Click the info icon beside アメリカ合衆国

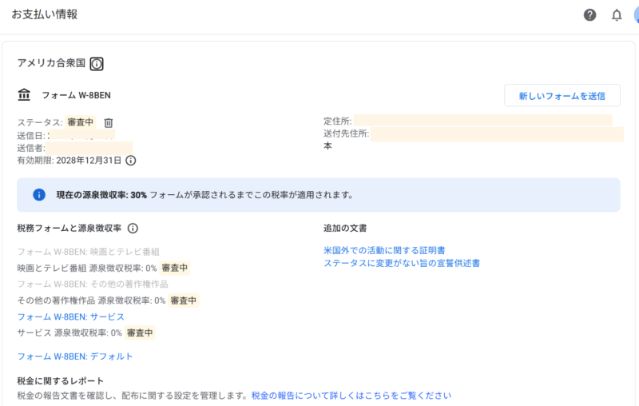tap(97, 64)
